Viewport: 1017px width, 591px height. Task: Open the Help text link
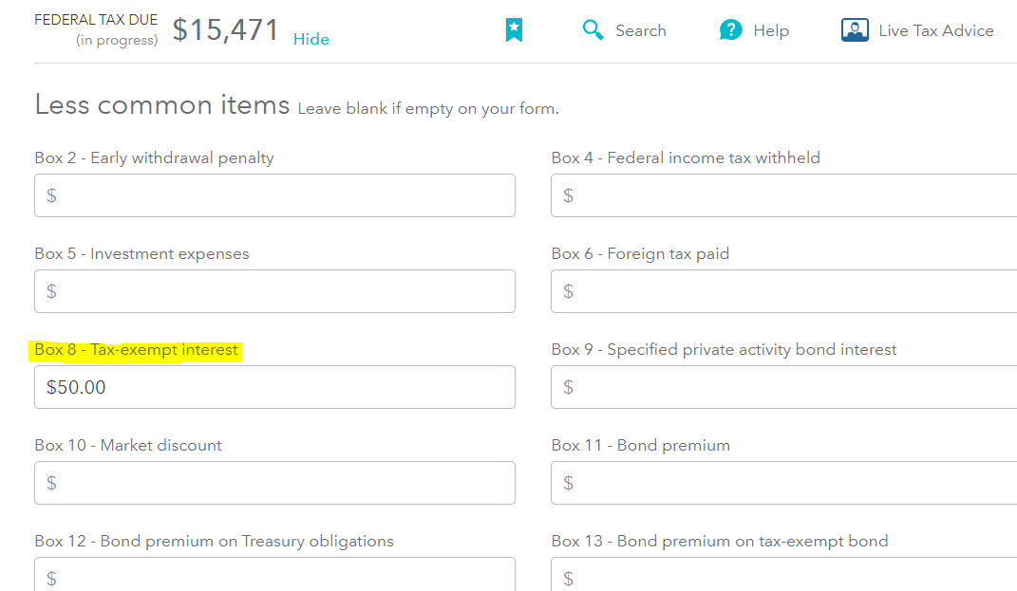click(771, 30)
